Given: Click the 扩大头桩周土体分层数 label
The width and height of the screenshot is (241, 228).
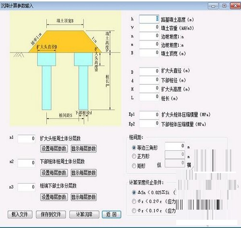Looking at the screenshot, I should tap(60, 138).
